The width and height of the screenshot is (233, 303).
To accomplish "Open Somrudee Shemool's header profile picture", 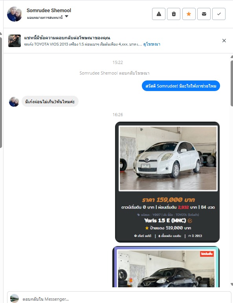I will point(15,14).
